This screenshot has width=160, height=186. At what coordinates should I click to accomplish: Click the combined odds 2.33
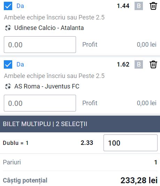pos(87,143)
